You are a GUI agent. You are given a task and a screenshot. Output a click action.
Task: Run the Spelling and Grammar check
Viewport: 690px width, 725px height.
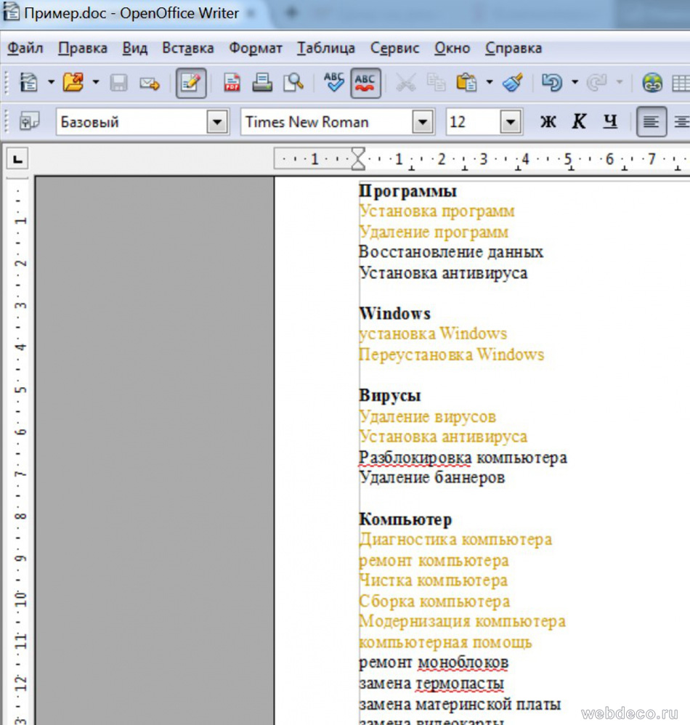pos(333,83)
